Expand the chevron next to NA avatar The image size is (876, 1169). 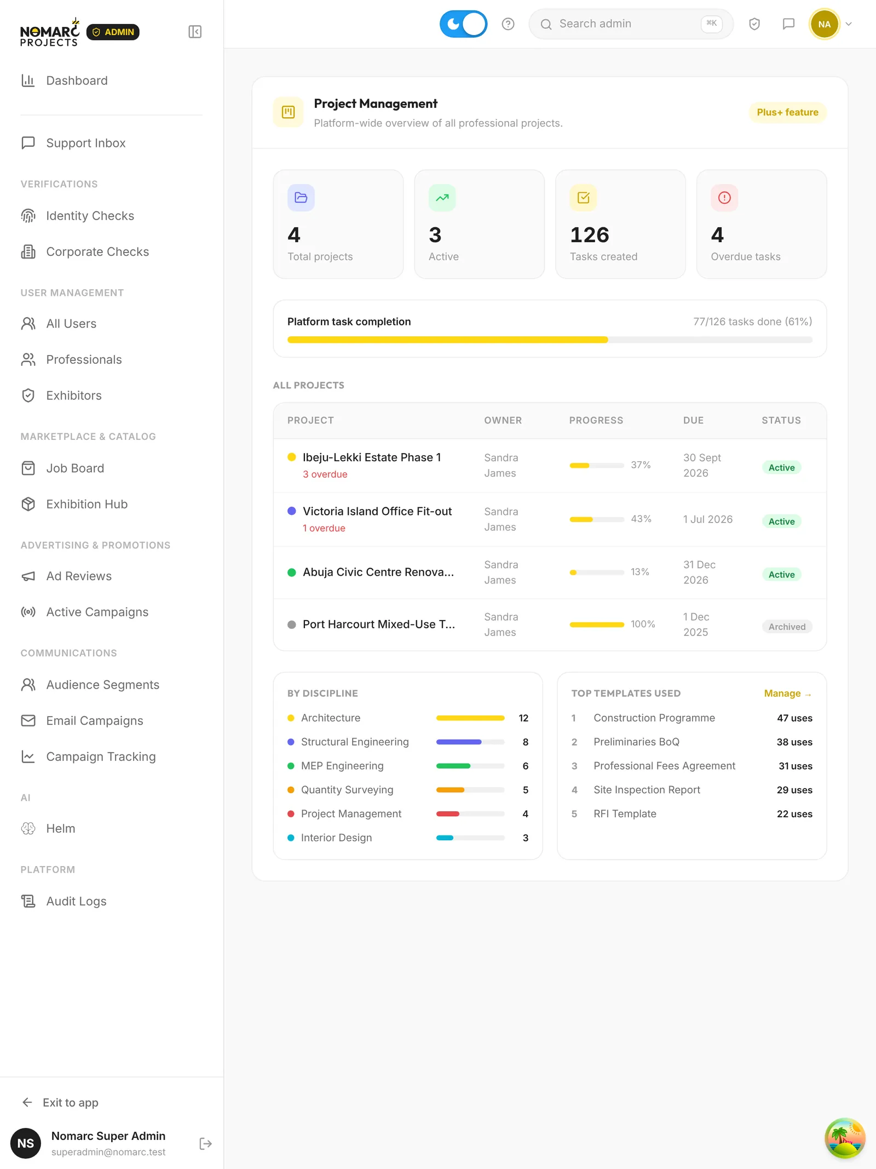pos(849,24)
